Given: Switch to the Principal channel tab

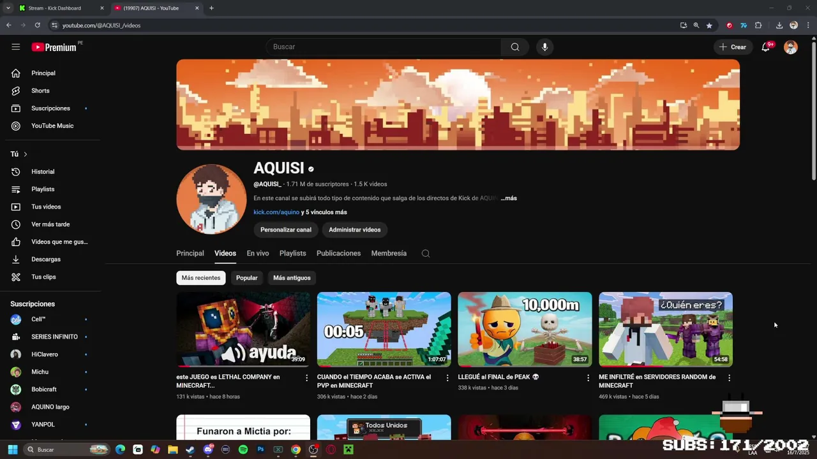Looking at the screenshot, I should 190,254.
